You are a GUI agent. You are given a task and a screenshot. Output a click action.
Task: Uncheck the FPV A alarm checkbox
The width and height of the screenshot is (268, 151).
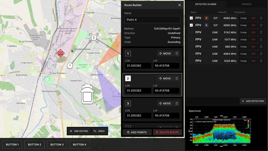pos(191,18)
